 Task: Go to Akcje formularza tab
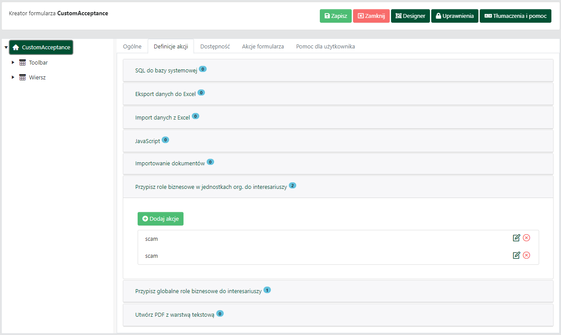pyautogui.click(x=263, y=47)
